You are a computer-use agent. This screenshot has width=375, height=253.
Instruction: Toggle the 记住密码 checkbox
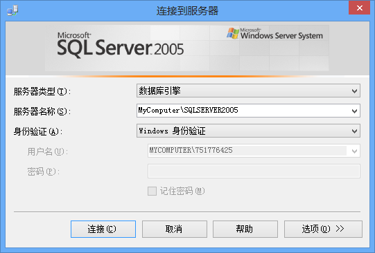152,191
